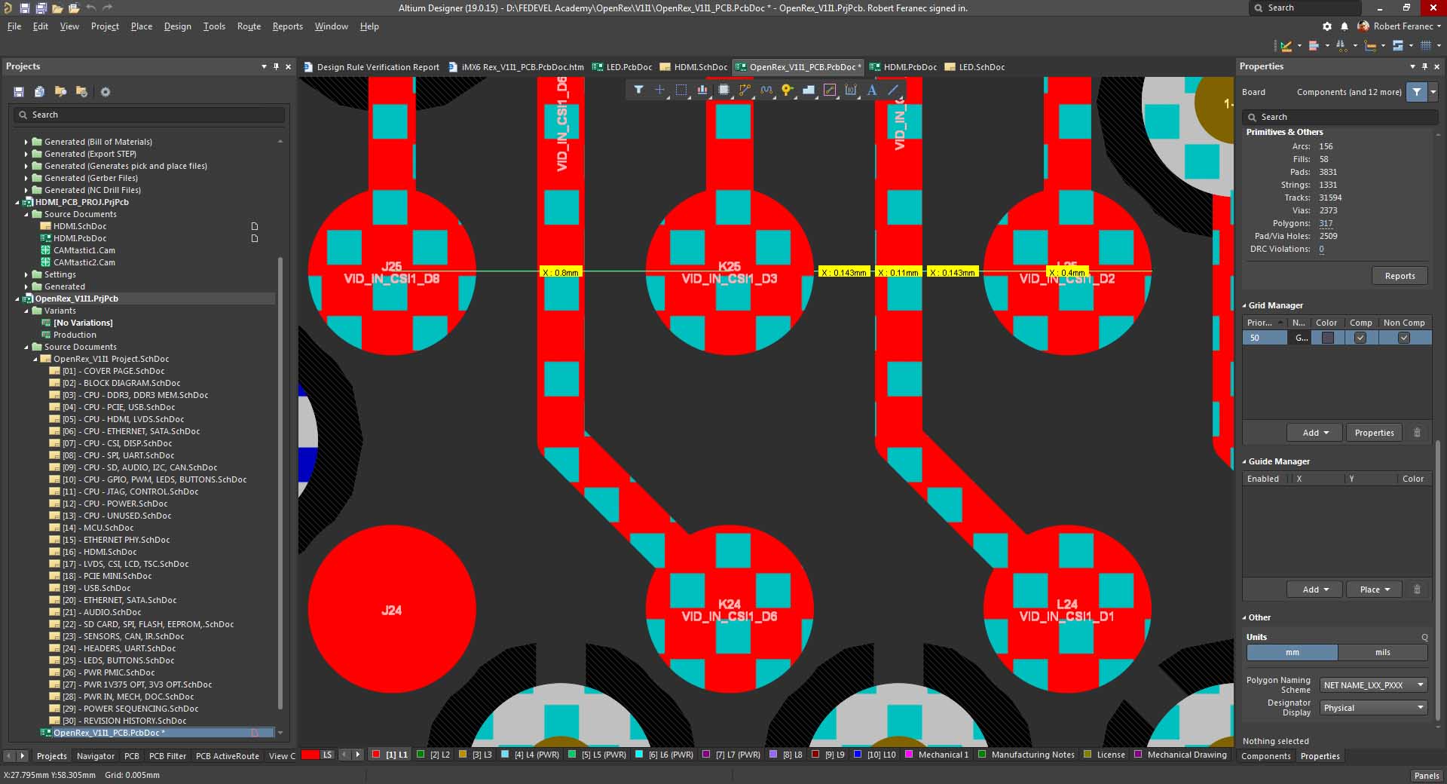Select the interactive routing tool
This screenshot has height=784, width=1447.
click(x=745, y=90)
